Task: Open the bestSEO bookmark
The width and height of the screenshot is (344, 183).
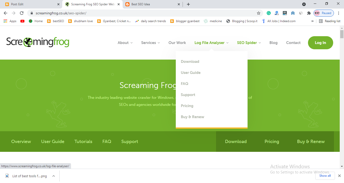Action: (55, 21)
